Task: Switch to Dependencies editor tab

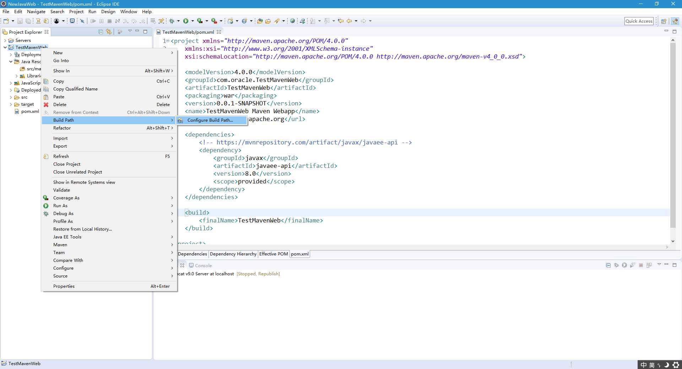Action: [x=192, y=254]
